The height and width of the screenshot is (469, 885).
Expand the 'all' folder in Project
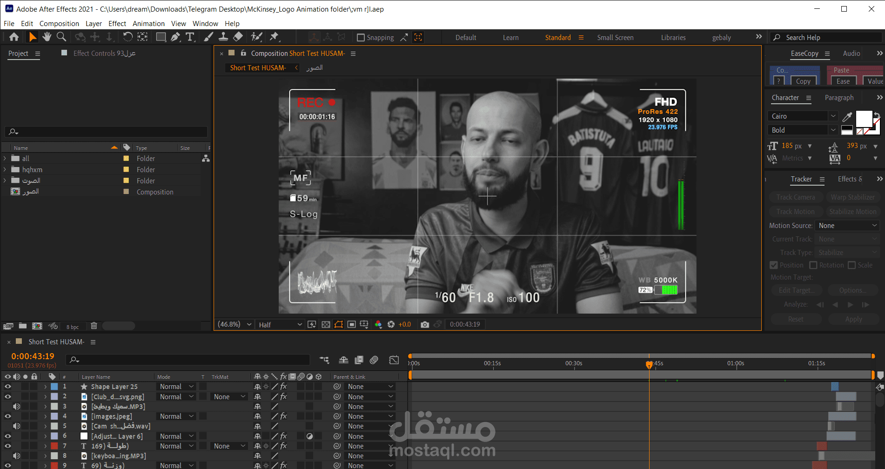click(x=5, y=158)
